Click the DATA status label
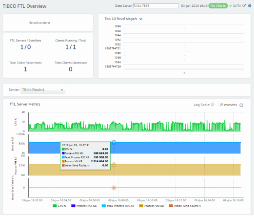254x216 pixels. pyautogui.click(x=237, y=6)
